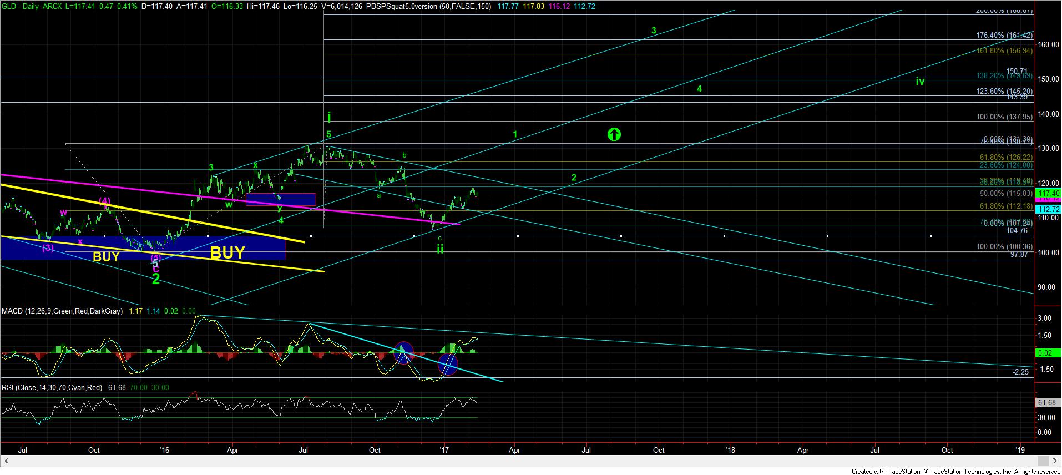Click the RSI indicator title label

pos(52,387)
